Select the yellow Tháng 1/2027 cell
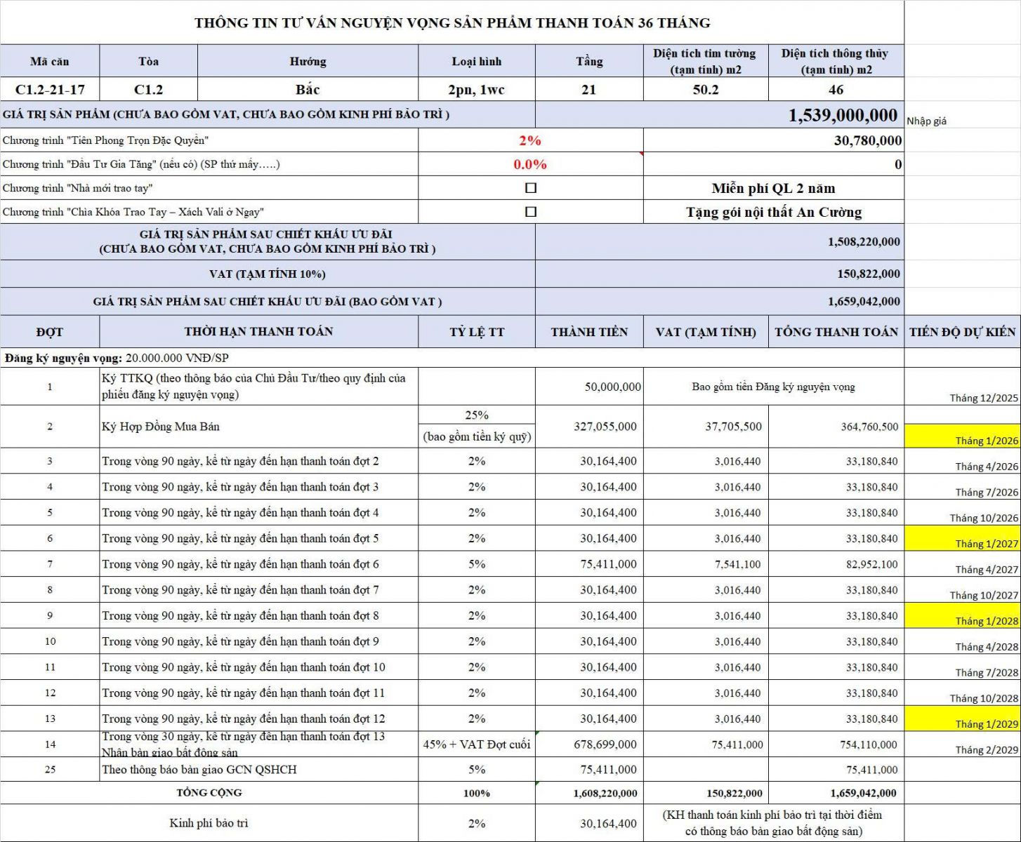This screenshot has height=842, width=1021. [962, 539]
